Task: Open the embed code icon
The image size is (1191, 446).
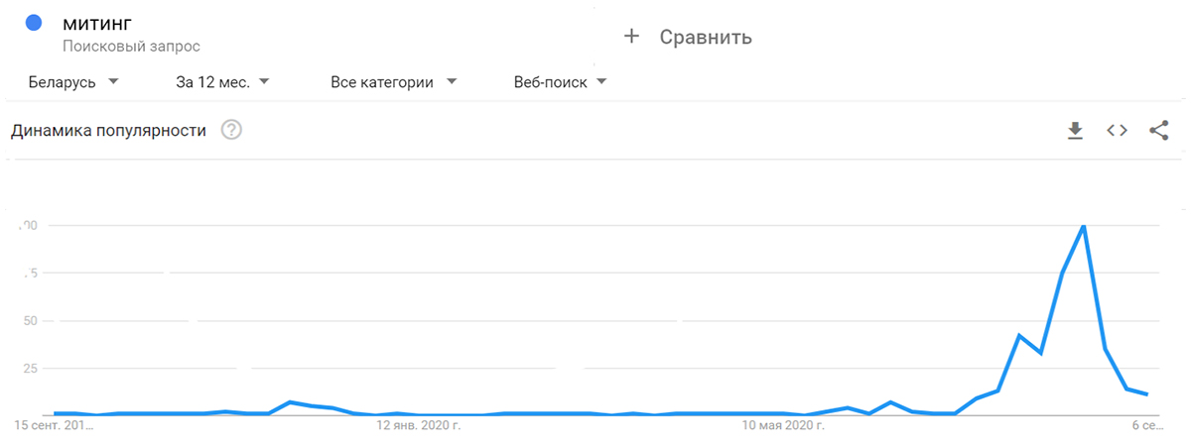Action: point(1117,131)
